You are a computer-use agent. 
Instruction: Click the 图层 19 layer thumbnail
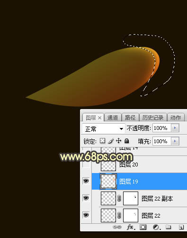coord(108,181)
